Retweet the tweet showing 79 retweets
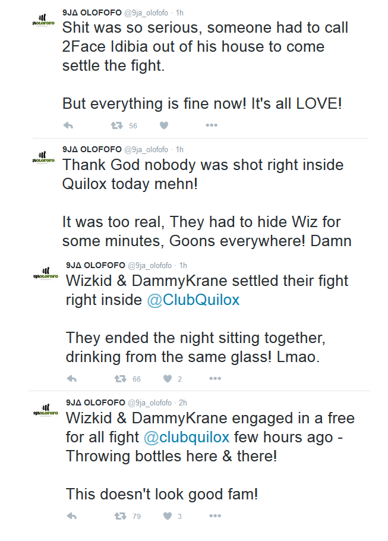 (121, 516)
